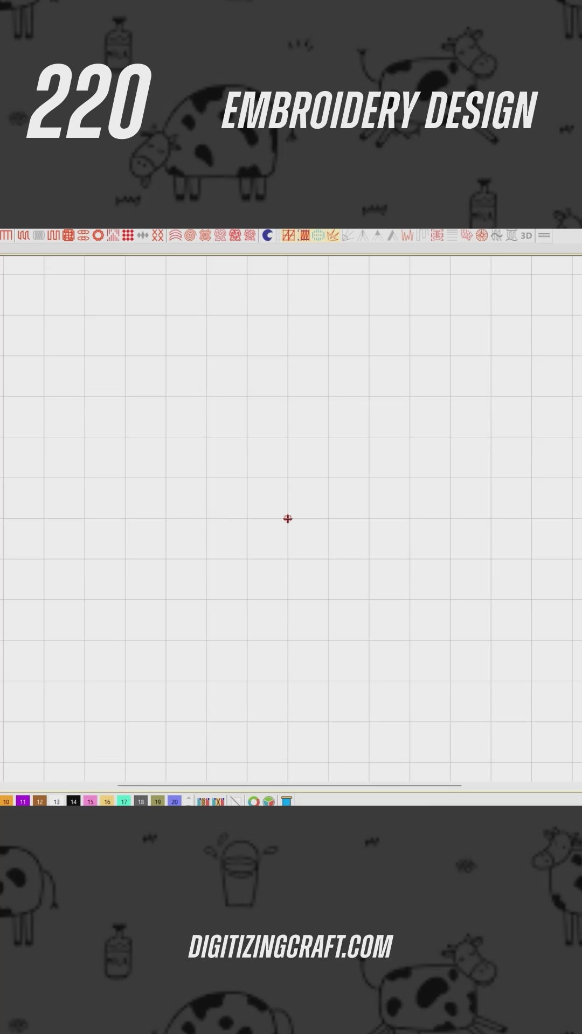Select the red zigzag stitch icon
The image size is (582, 1034).
point(407,235)
